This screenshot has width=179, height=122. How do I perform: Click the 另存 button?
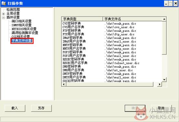(41, 108)
